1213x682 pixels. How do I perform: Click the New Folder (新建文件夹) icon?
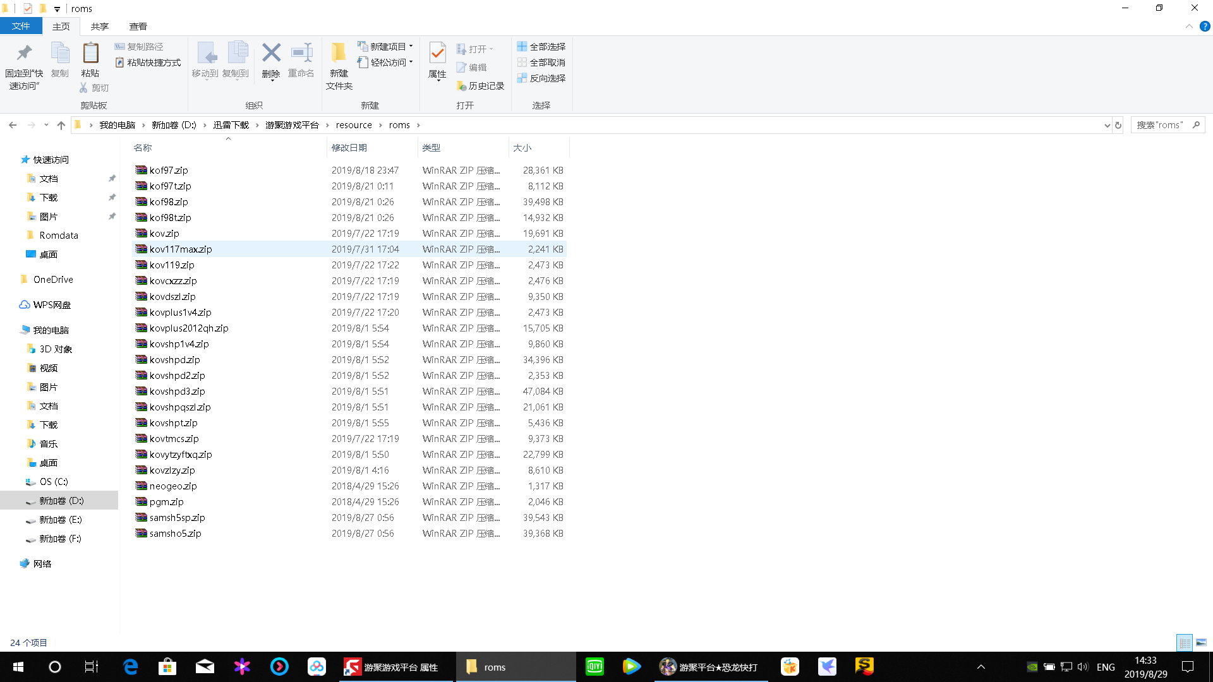339,53
